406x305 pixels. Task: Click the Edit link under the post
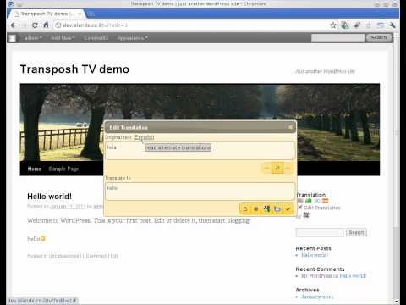tap(114, 256)
